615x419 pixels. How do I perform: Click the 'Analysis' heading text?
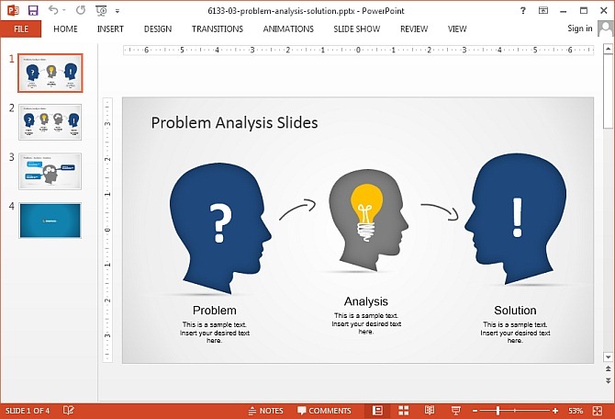pyautogui.click(x=366, y=301)
